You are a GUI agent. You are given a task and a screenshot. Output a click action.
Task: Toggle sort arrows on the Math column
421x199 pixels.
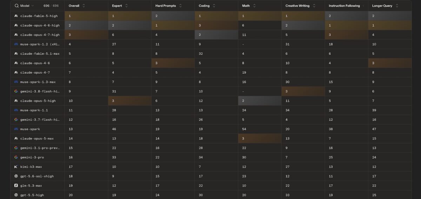254,6
